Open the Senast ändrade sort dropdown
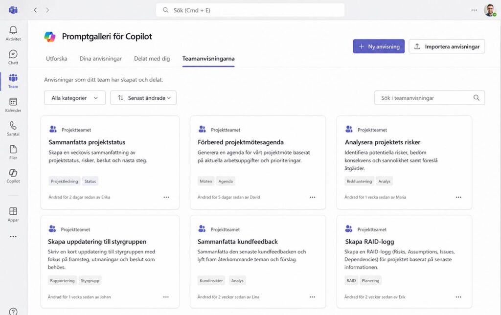The width and height of the screenshot is (501, 315). (x=143, y=98)
